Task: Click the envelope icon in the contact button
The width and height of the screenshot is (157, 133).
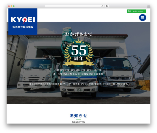Action: point(130,11)
